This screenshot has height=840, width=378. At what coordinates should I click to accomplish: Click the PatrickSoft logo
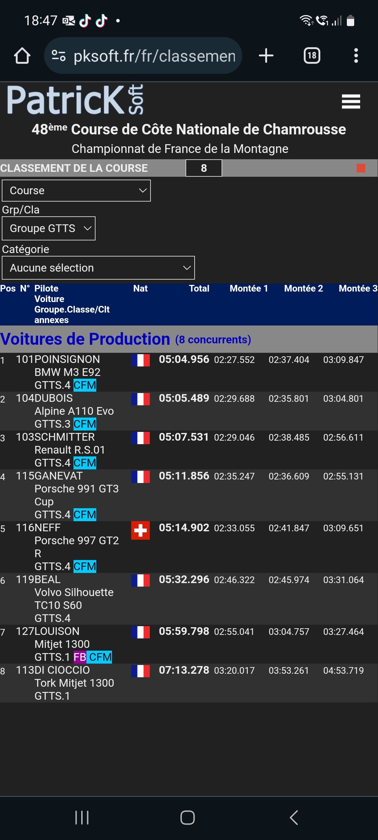pos(75,100)
